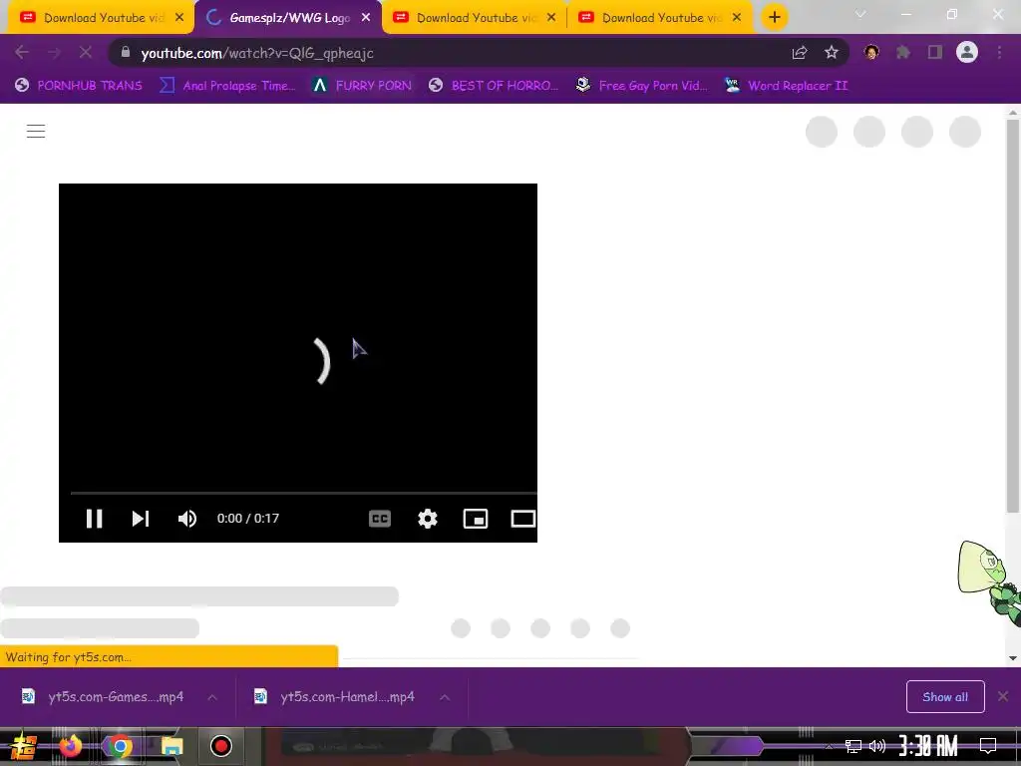The width and height of the screenshot is (1021, 766).
Task: Bookmark this tab with the star icon
Action: (x=831, y=52)
